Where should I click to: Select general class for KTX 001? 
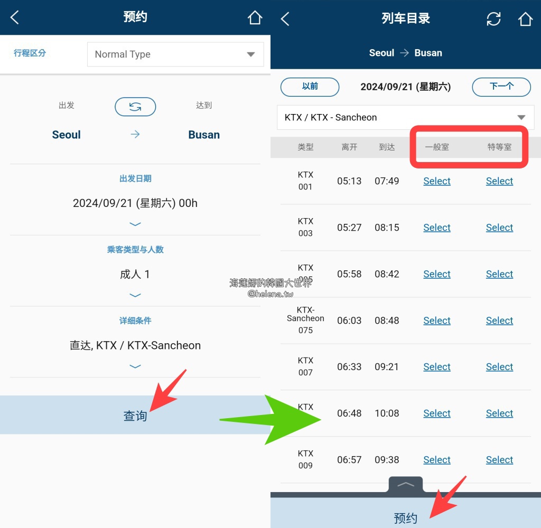coord(436,181)
